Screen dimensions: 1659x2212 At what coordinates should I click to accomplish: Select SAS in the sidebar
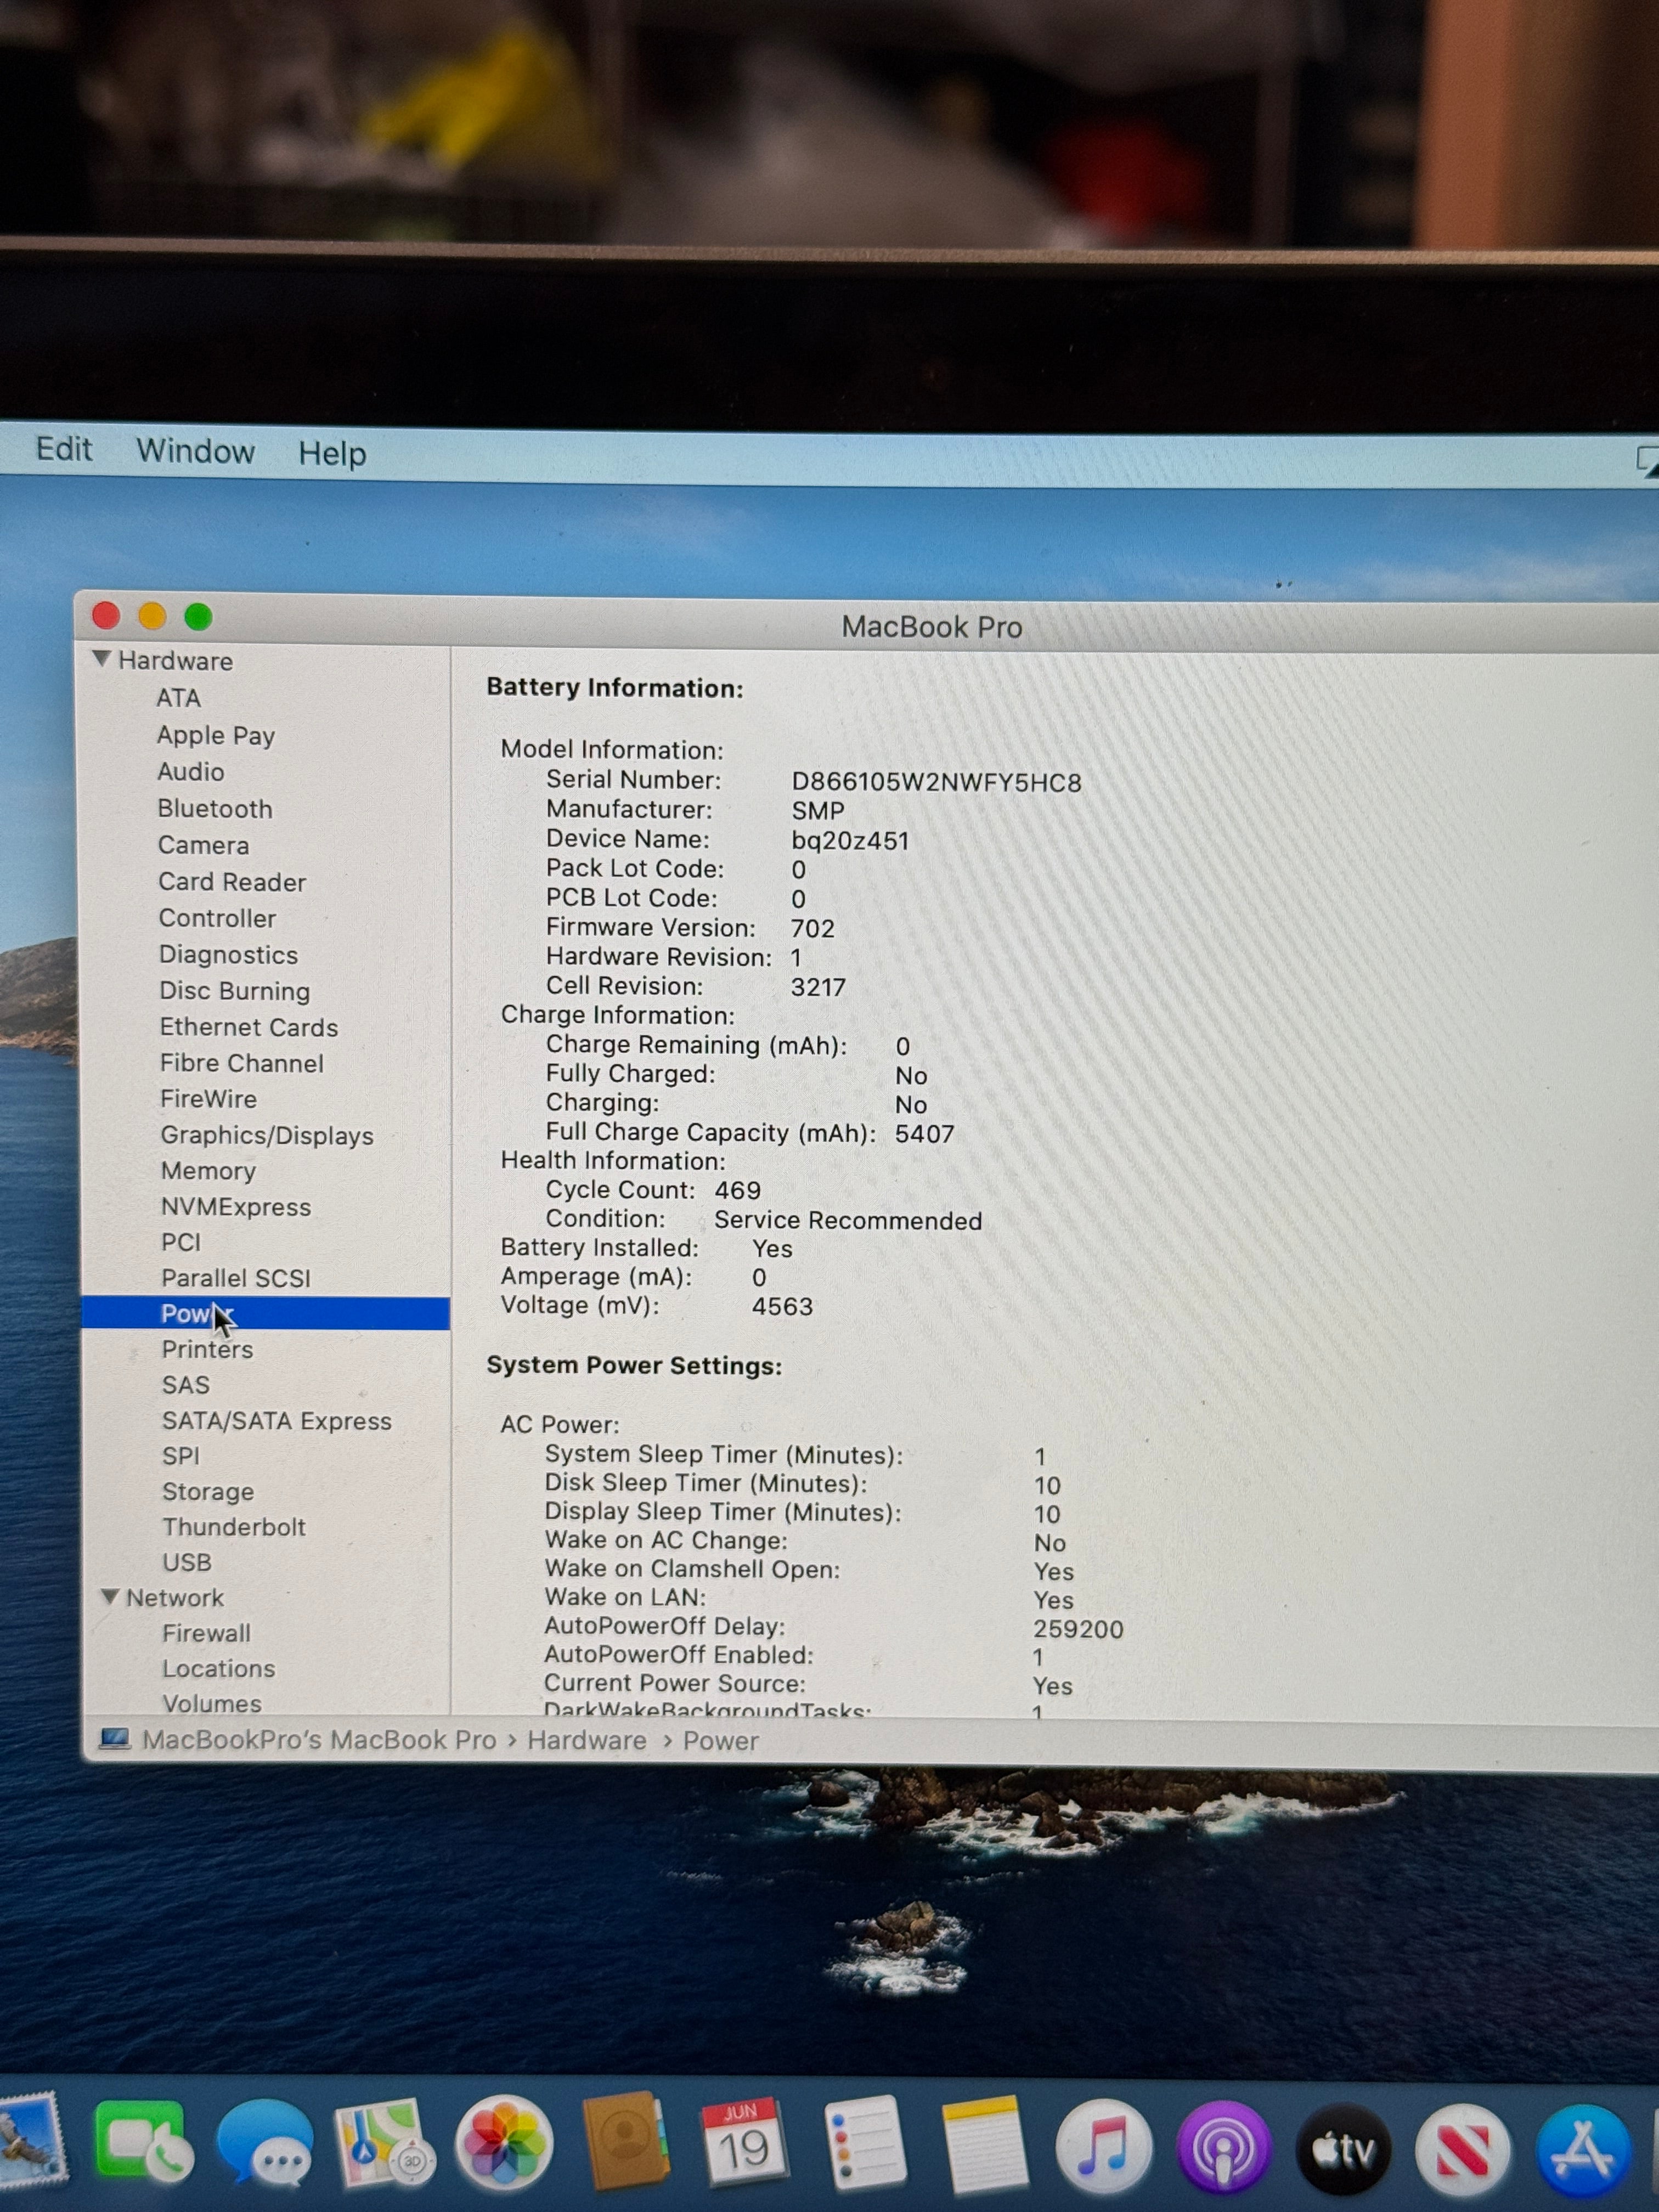tap(186, 1385)
